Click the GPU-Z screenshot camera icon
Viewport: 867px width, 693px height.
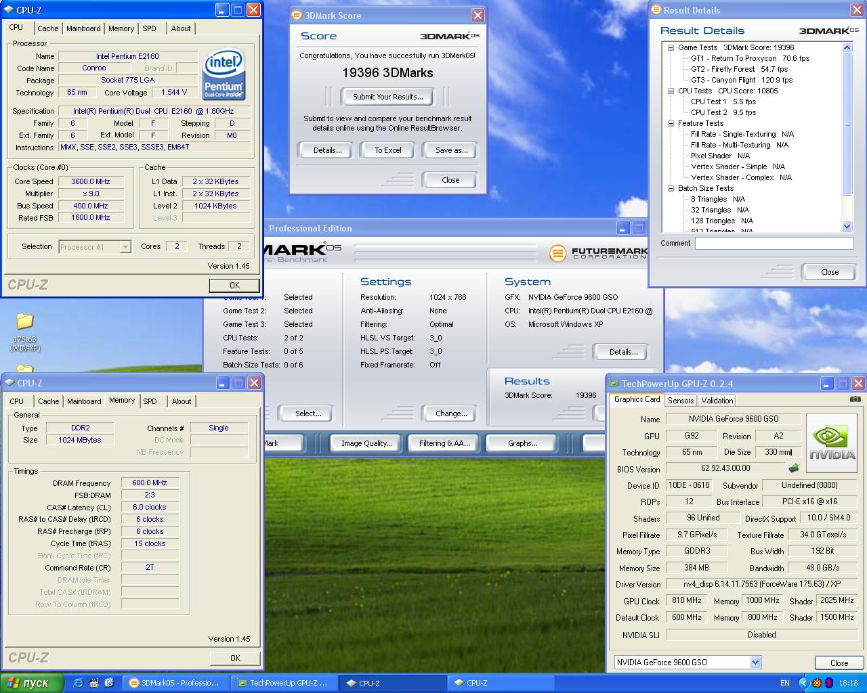(x=855, y=399)
